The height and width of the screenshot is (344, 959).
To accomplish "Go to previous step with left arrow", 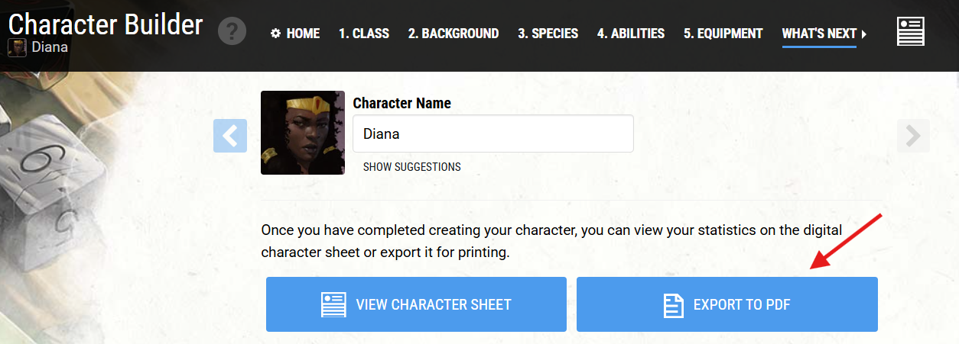I will pyautogui.click(x=230, y=136).
